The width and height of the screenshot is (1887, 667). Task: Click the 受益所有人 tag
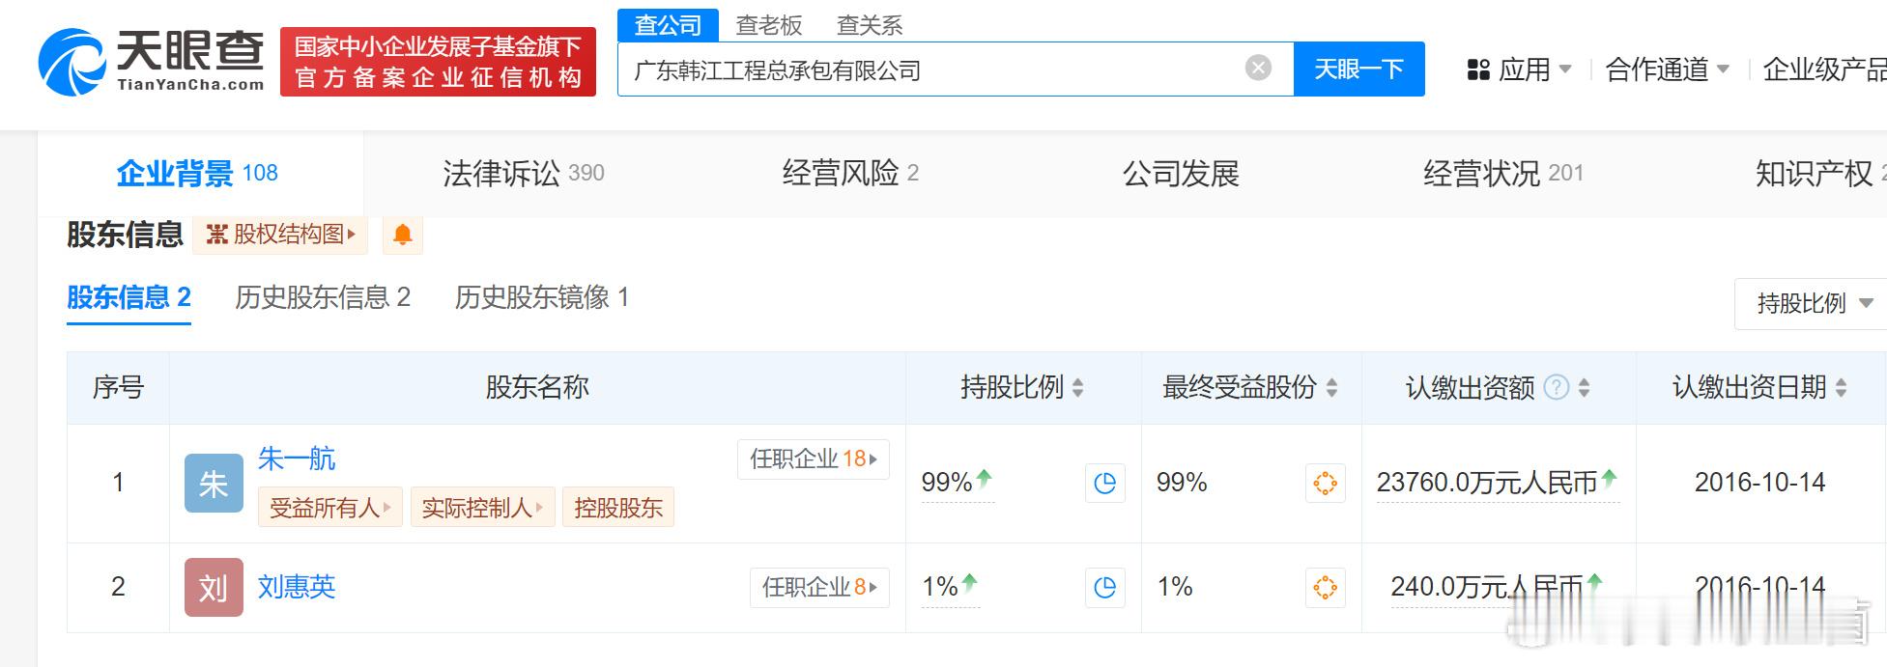[329, 508]
